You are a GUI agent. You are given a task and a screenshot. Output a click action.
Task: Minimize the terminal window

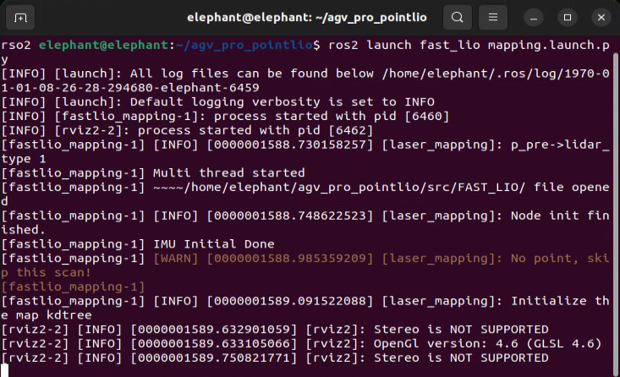(x=534, y=18)
